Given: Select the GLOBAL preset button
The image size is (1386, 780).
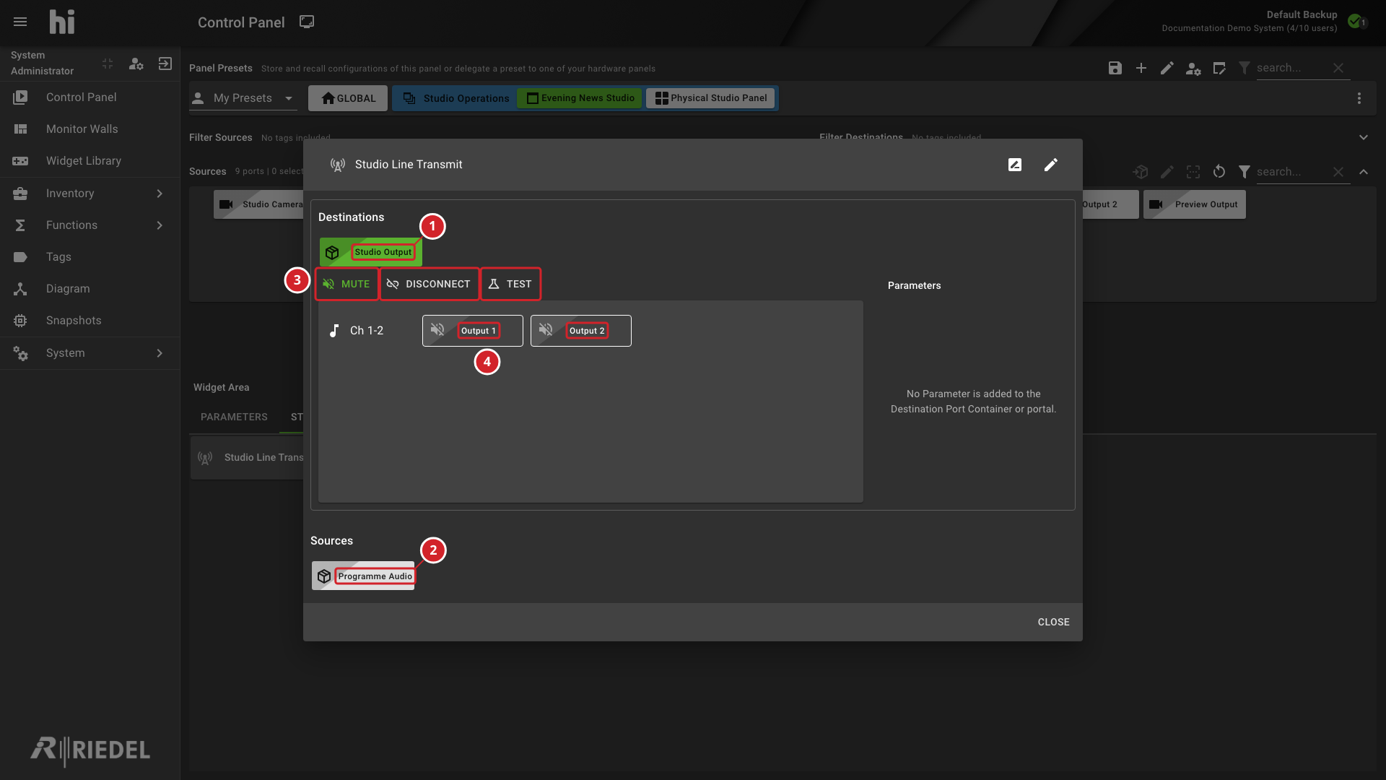Looking at the screenshot, I should coord(348,98).
